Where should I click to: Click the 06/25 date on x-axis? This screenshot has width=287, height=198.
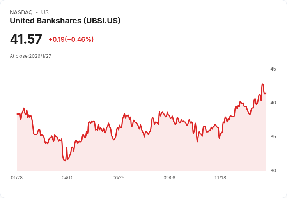(119, 178)
